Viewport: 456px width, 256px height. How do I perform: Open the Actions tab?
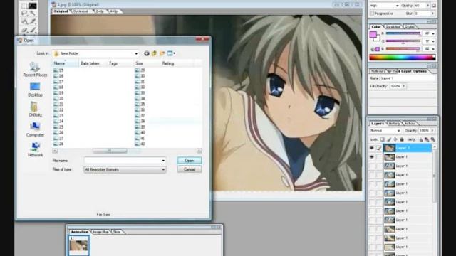(x=410, y=124)
